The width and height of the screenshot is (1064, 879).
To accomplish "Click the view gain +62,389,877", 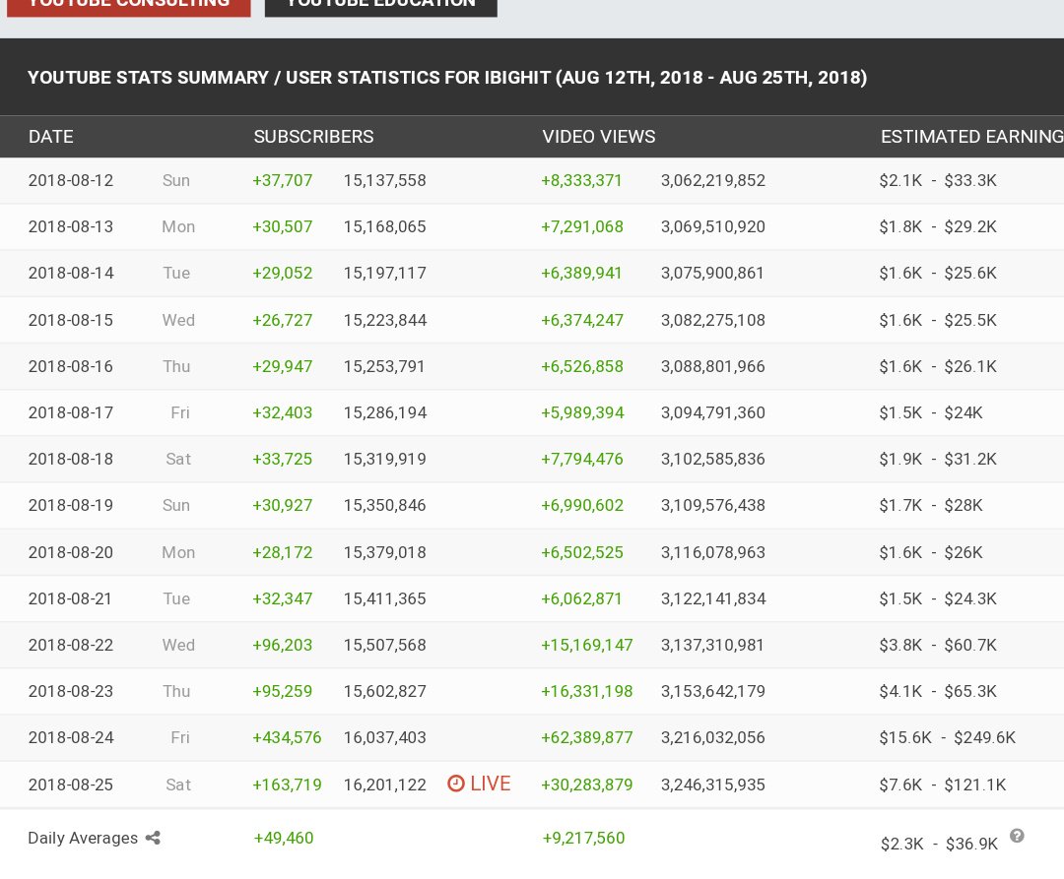I will coord(587,737).
